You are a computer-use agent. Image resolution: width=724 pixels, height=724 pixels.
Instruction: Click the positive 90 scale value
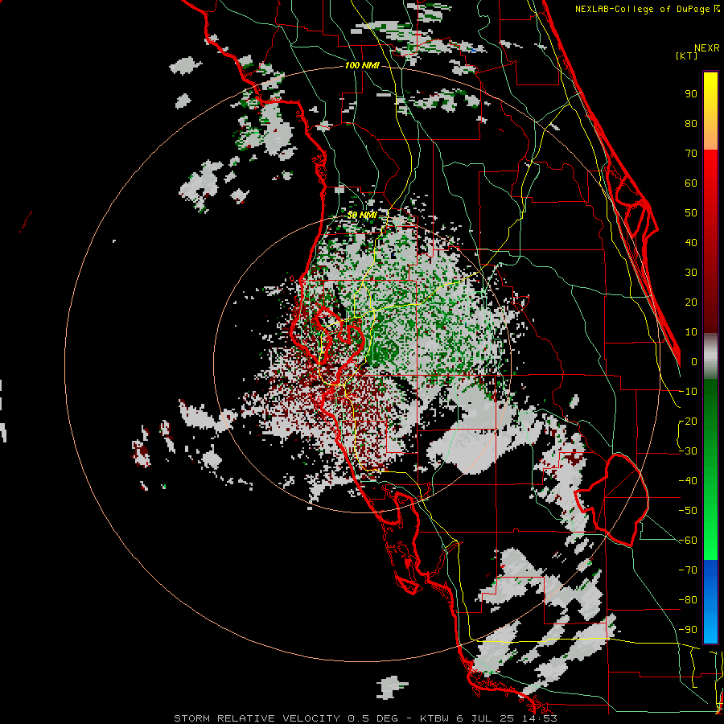[x=691, y=94]
